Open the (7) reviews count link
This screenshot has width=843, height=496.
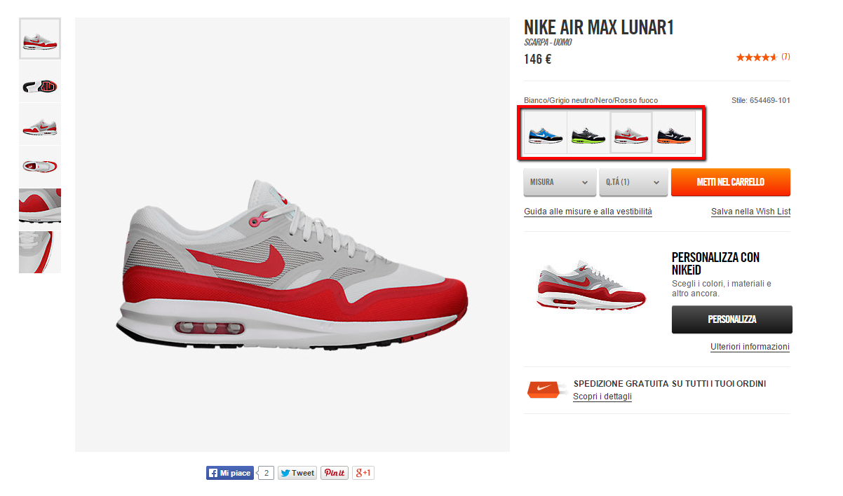click(785, 57)
